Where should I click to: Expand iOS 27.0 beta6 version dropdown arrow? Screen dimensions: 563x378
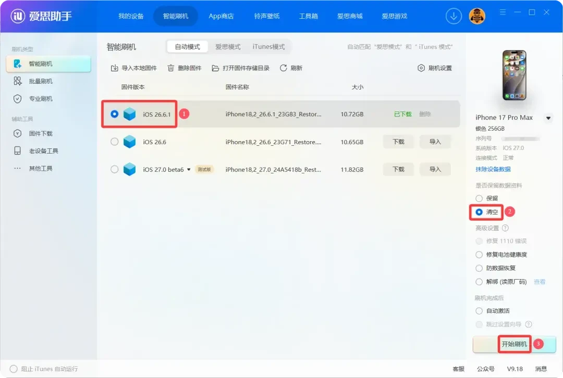pyautogui.click(x=189, y=170)
